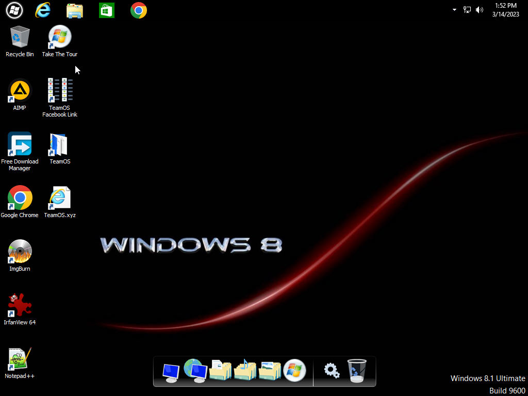Click the volume speaker tray icon
528x396 pixels.
479,10
